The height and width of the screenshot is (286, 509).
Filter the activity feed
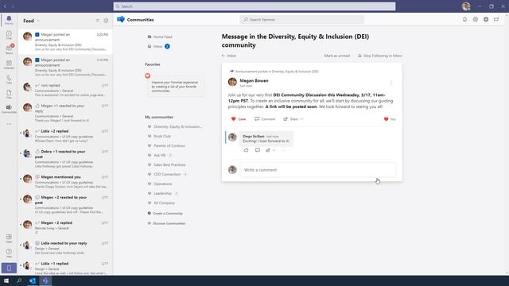(x=97, y=21)
